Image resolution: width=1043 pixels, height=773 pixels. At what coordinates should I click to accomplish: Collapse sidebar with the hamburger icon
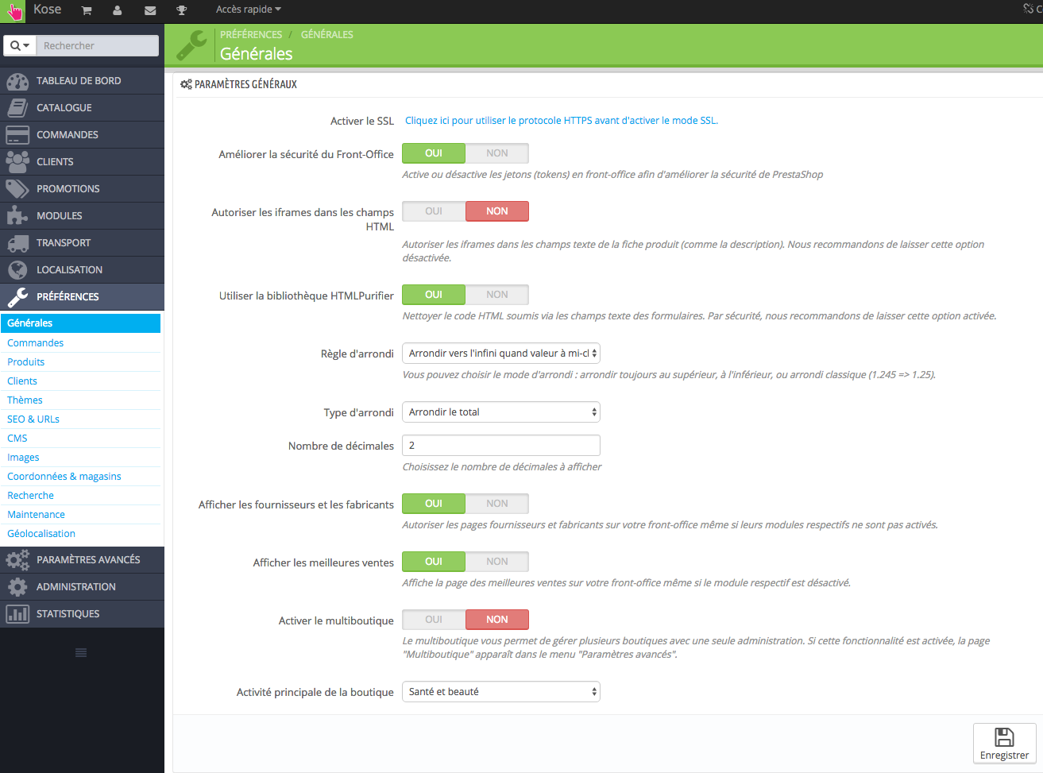pos(81,653)
